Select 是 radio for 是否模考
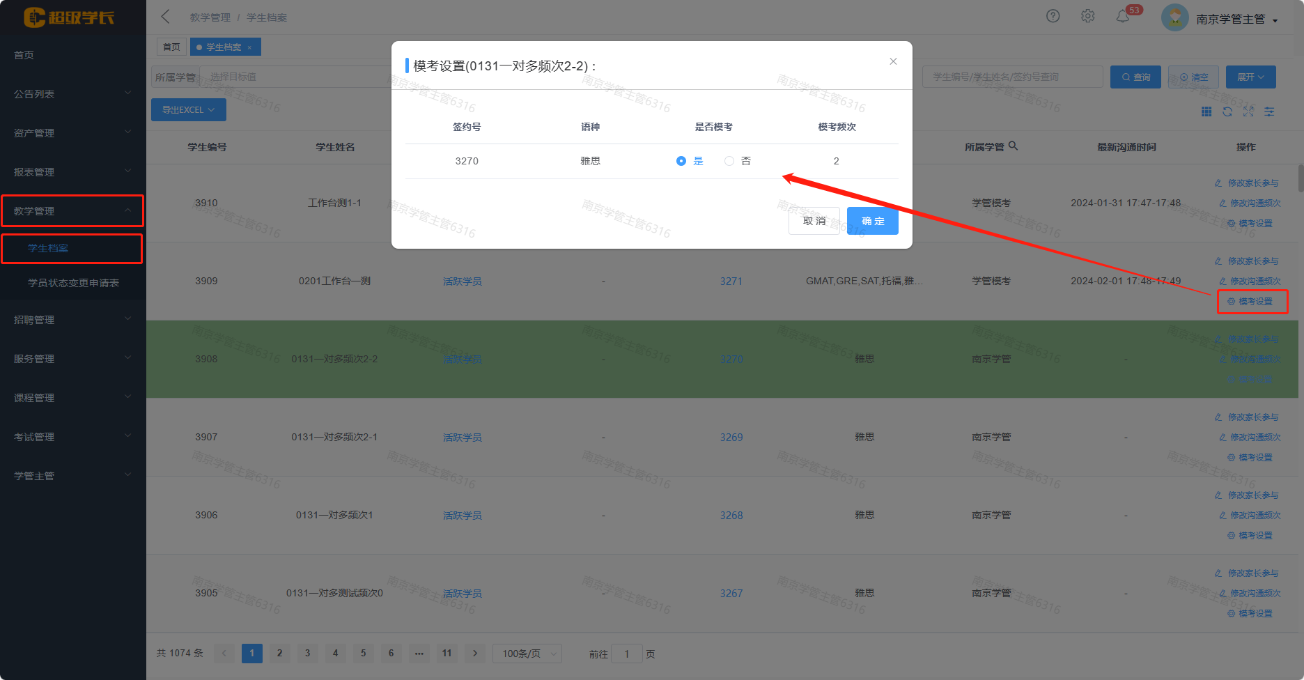The image size is (1304, 680). (x=681, y=161)
